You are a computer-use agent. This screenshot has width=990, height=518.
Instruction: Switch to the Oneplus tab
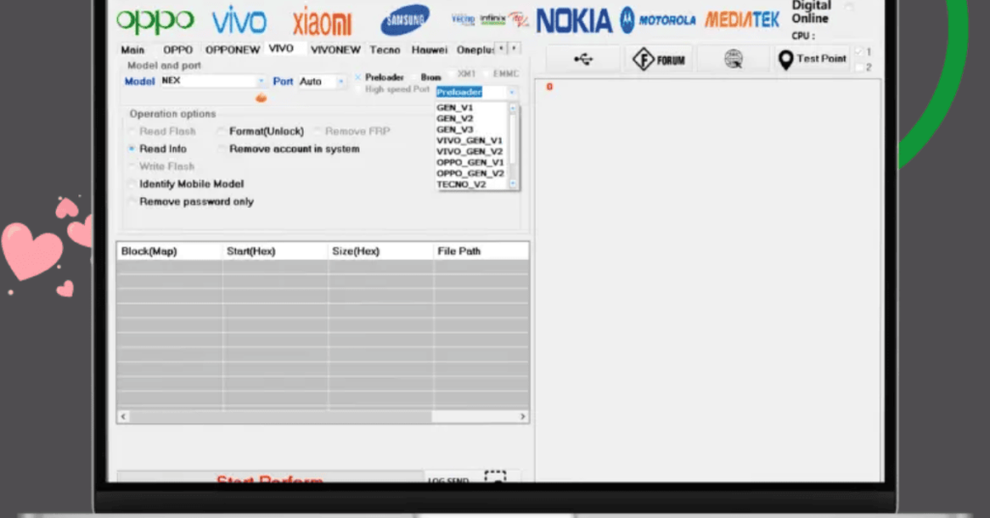475,50
